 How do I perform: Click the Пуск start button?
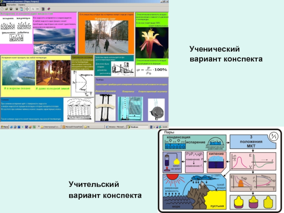pos(4,127)
